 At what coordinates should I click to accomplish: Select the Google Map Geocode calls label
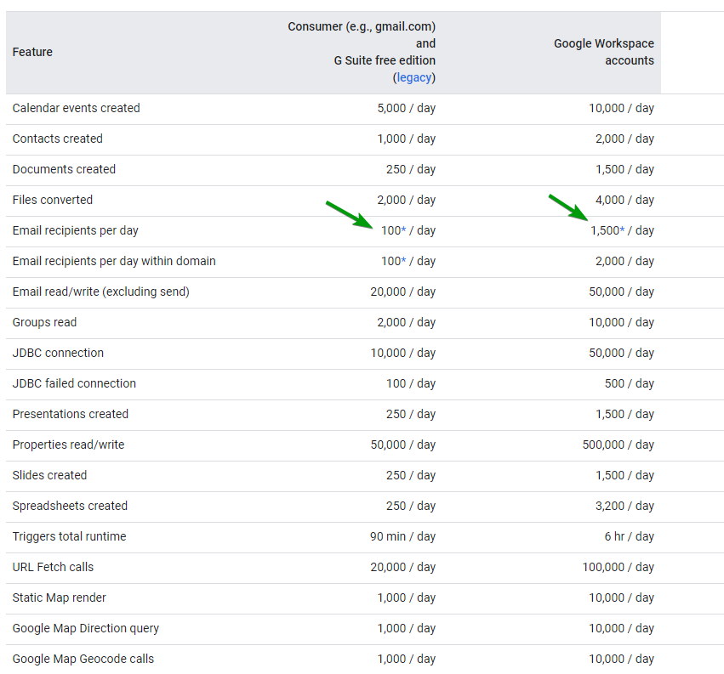pyautogui.click(x=83, y=659)
